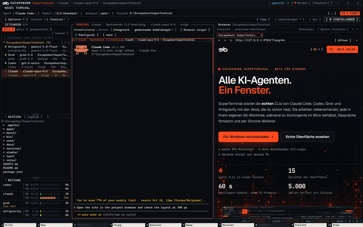This screenshot has height=227, width=363.
Task: Refresh the Dateien panel
Action: click(x=48, y=117)
